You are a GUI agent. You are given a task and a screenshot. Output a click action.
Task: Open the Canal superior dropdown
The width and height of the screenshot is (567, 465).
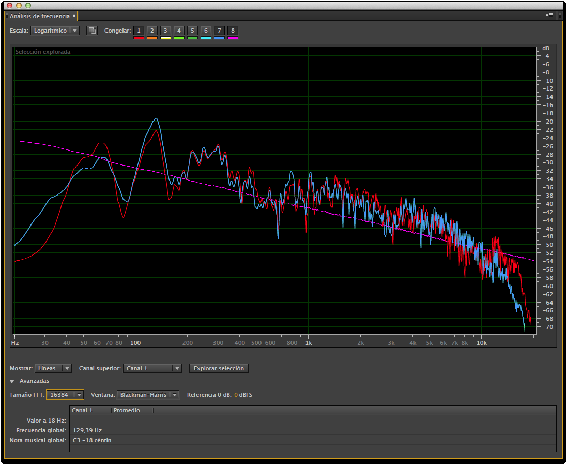[x=152, y=368]
